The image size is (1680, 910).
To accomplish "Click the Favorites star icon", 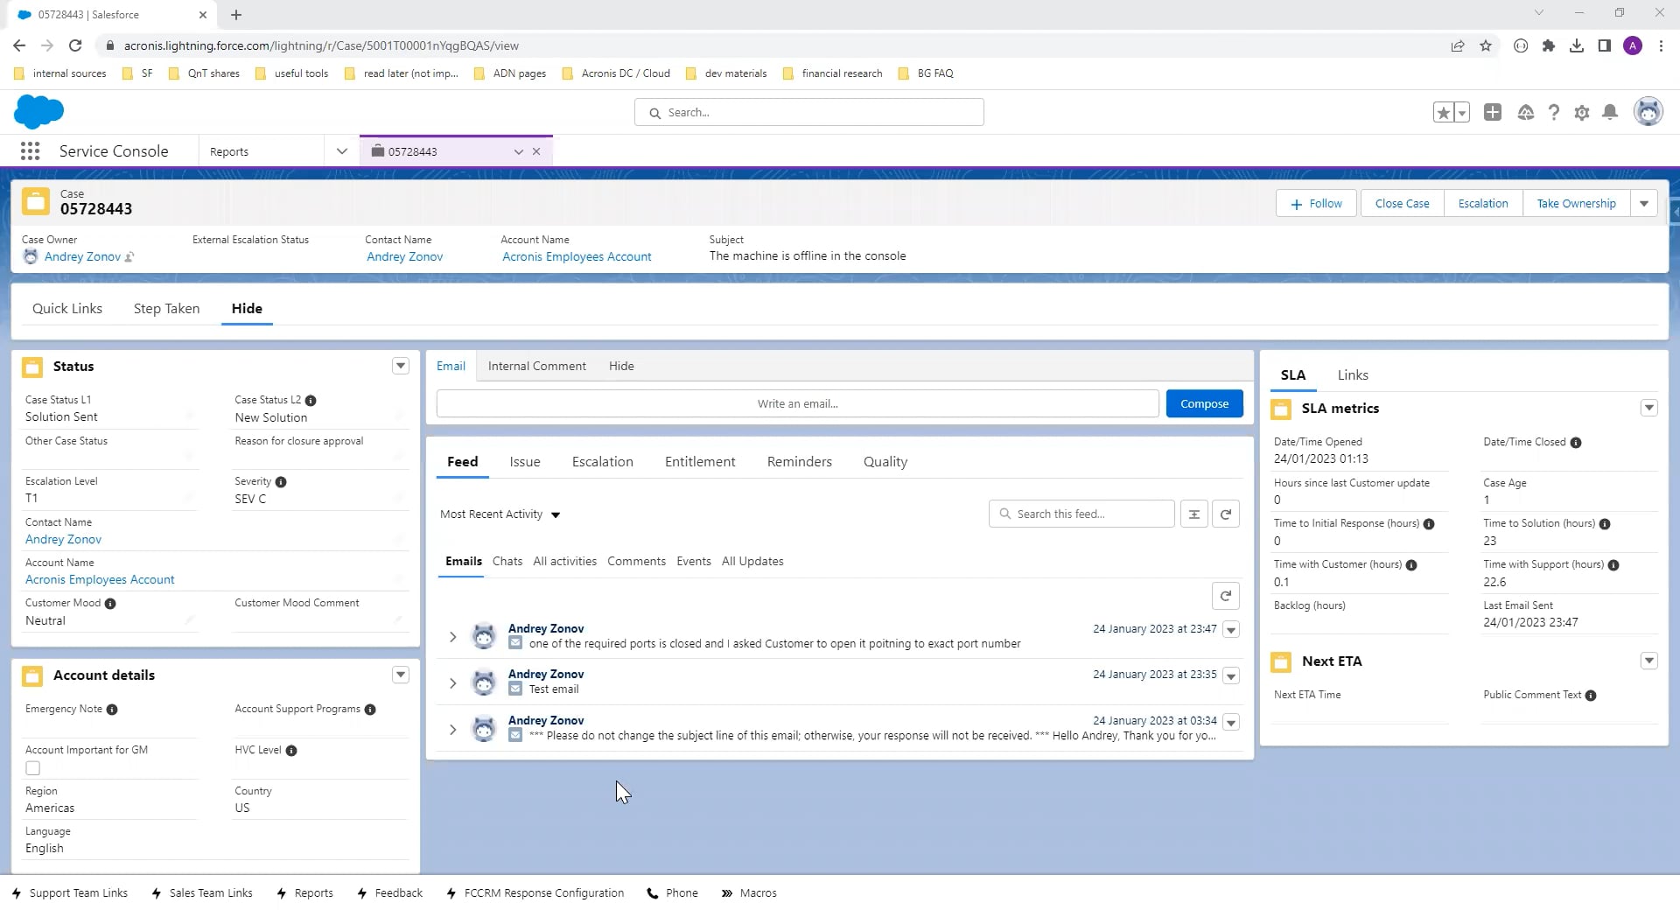I will pyautogui.click(x=1443, y=112).
